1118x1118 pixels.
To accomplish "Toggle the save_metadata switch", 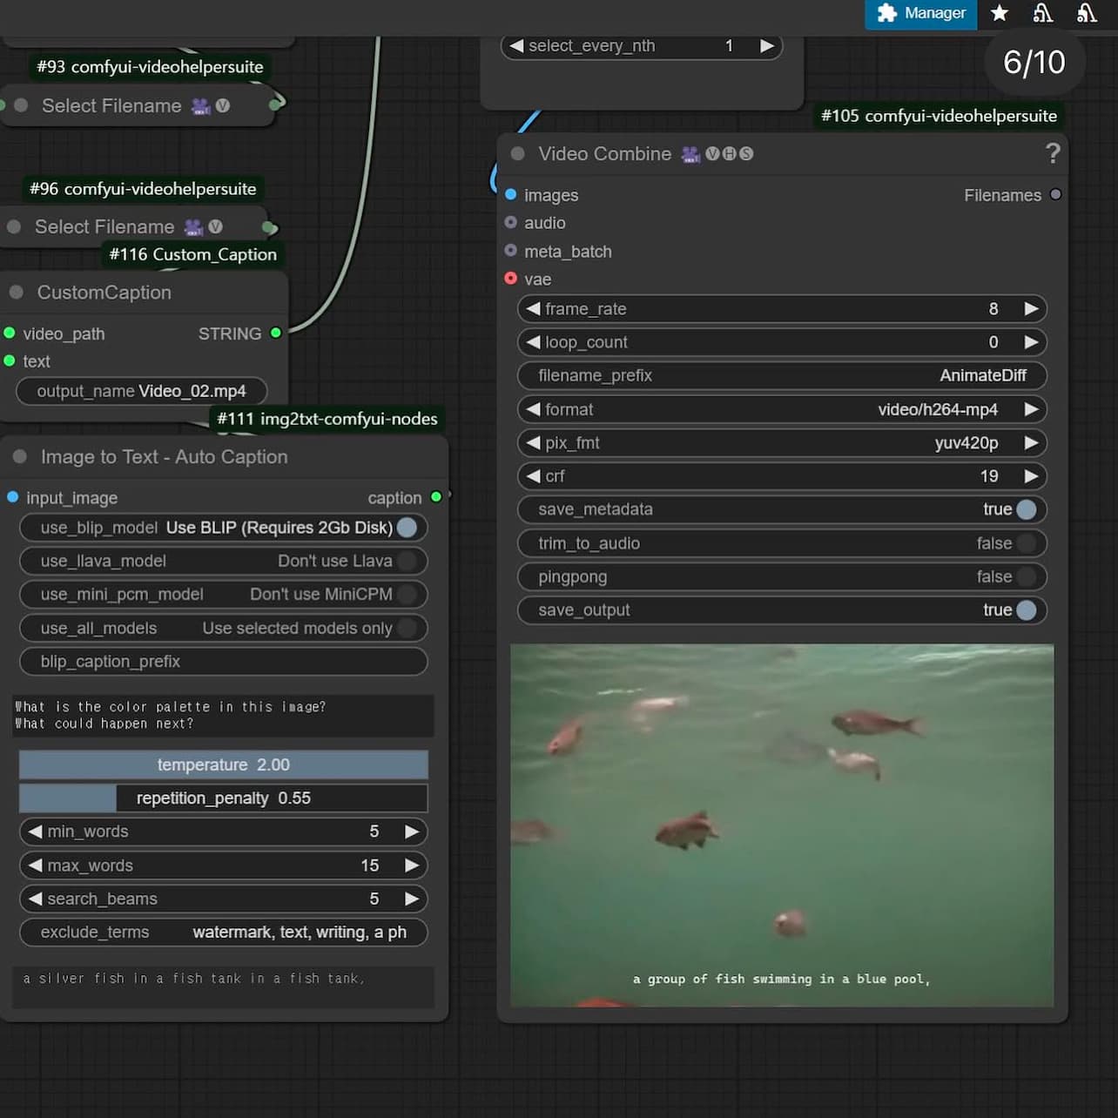I will (1026, 509).
